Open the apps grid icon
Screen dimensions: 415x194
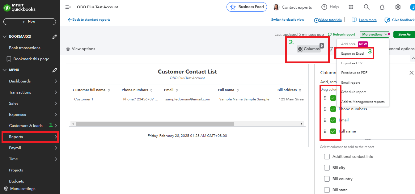coord(351,7)
